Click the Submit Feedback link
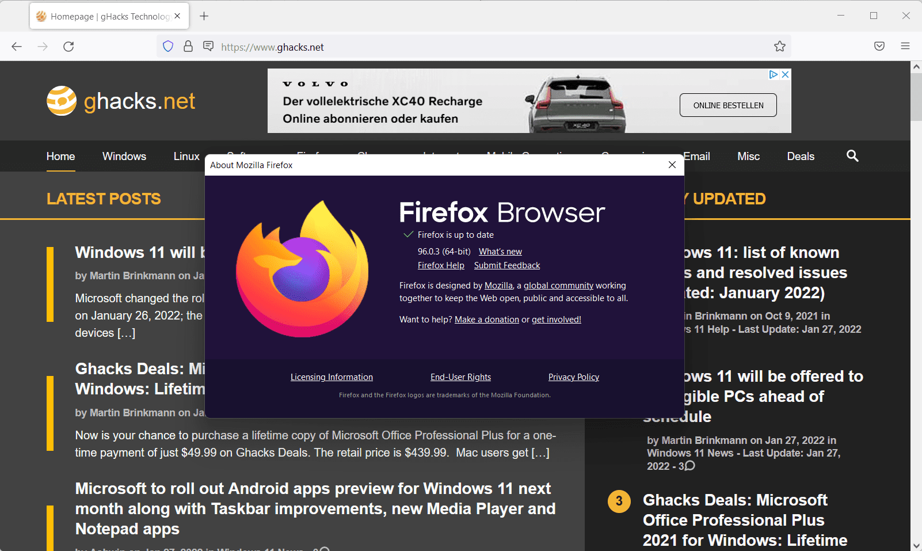This screenshot has width=922, height=551. [x=507, y=265]
